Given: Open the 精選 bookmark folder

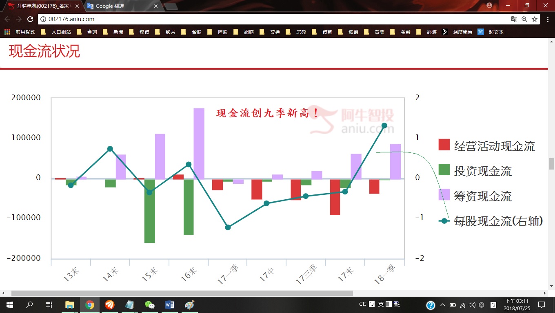Looking at the screenshot, I should click(x=349, y=32).
